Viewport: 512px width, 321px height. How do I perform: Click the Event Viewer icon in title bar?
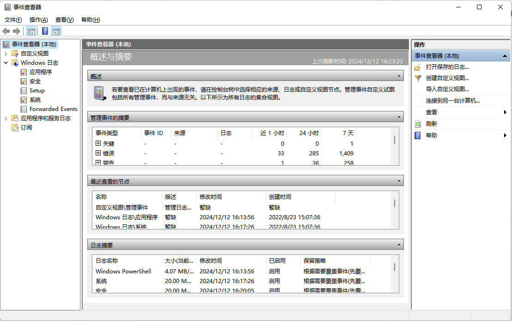click(x=7, y=7)
